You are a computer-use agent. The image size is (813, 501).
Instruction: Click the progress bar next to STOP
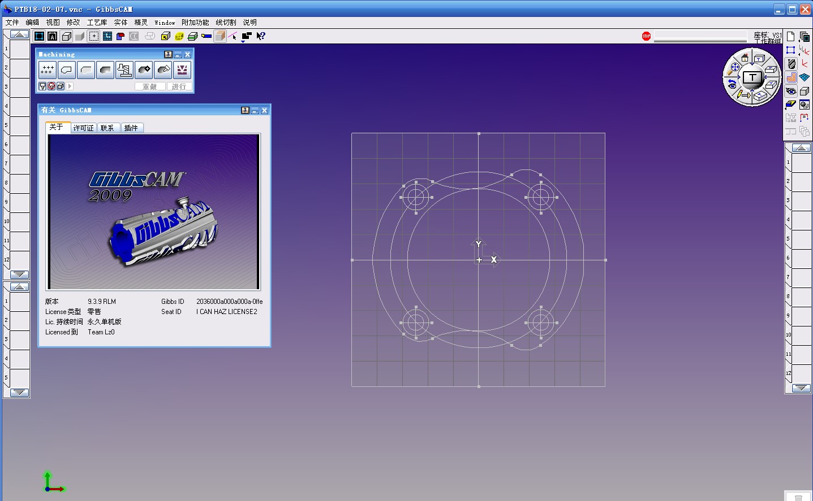(x=700, y=37)
